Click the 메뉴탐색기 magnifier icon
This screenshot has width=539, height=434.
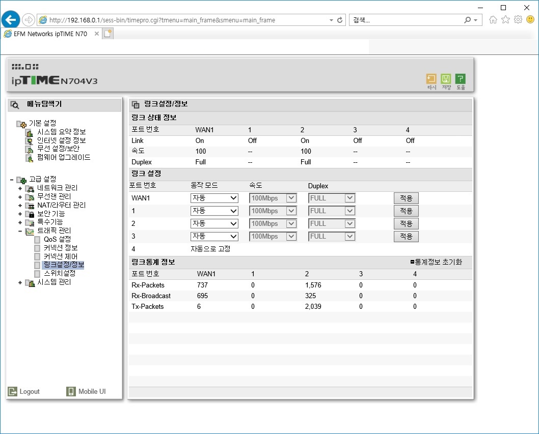(15, 105)
